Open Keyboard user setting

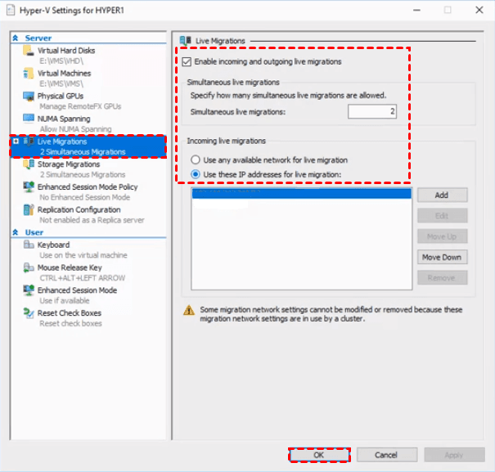click(53, 245)
